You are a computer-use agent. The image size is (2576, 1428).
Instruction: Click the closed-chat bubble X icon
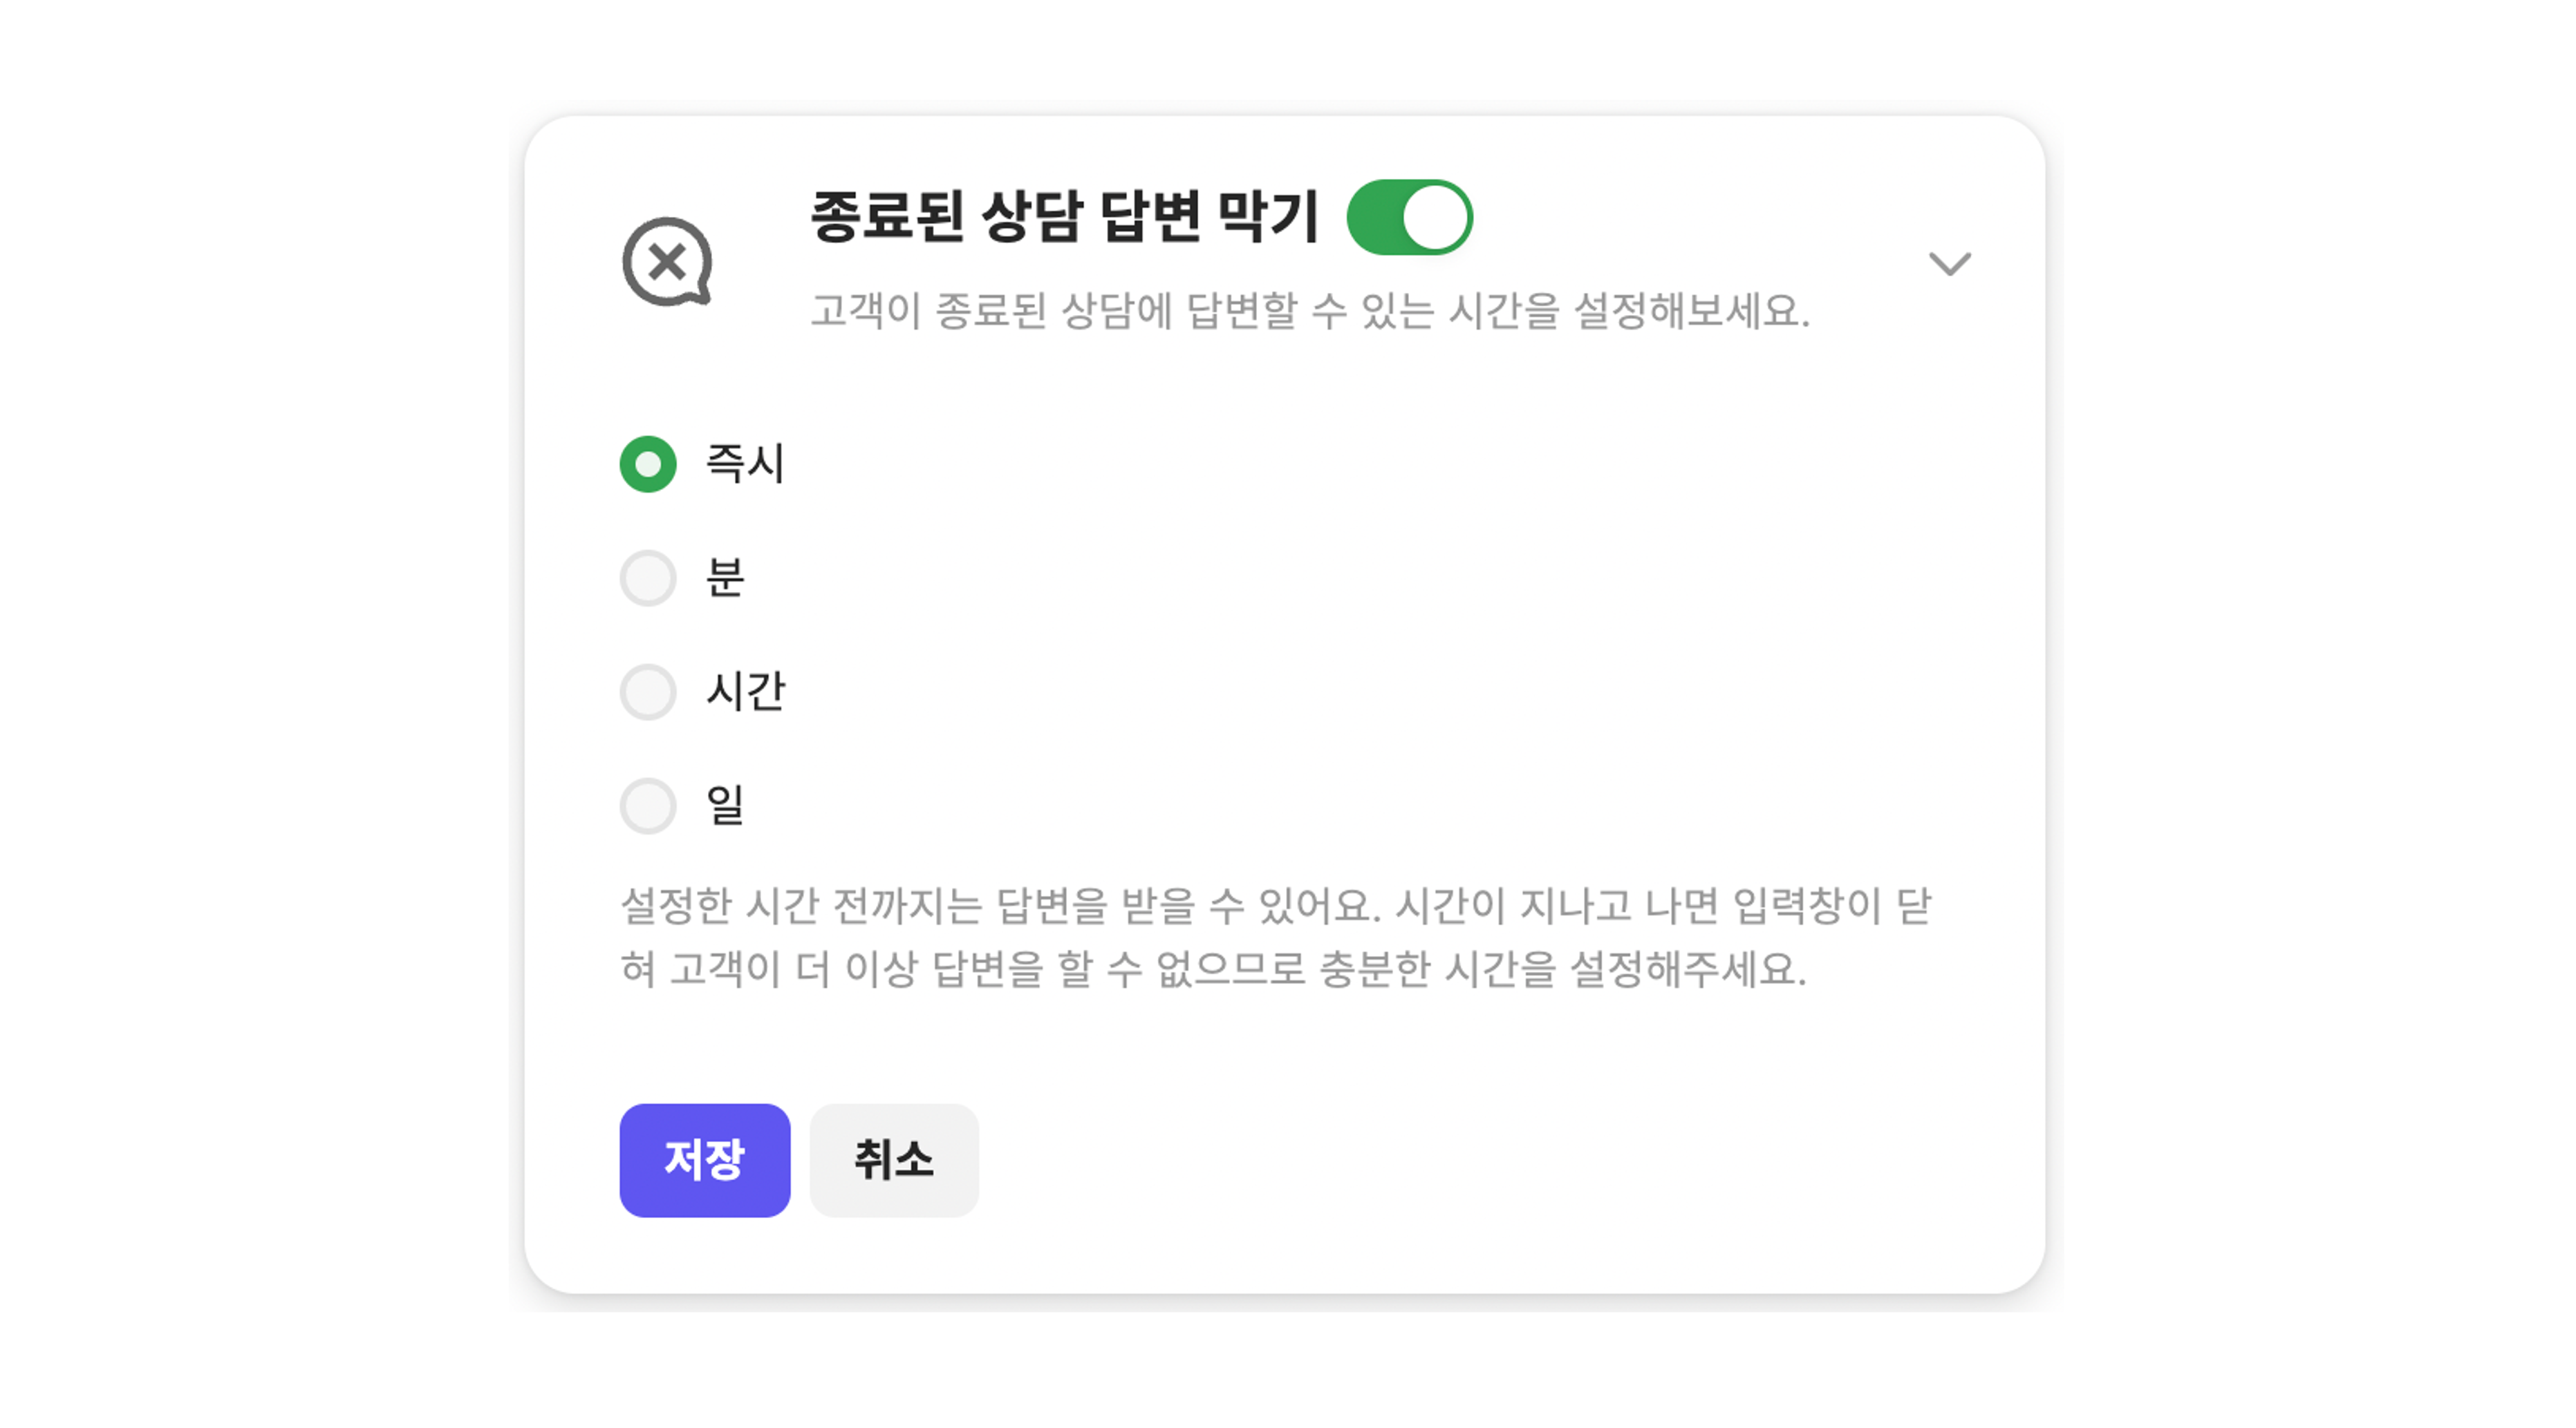click(x=667, y=262)
